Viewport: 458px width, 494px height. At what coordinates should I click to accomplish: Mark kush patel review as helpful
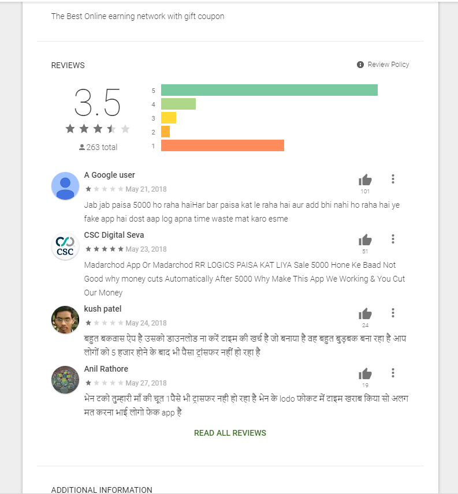tap(365, 314)
